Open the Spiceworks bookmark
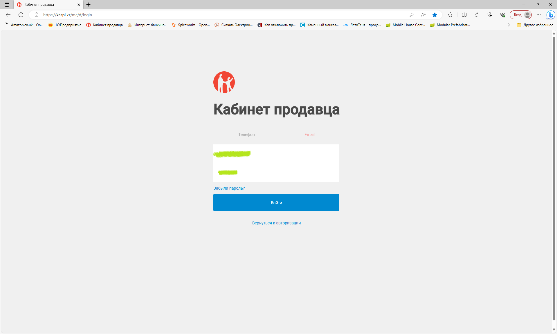 (x=190, y=25)
